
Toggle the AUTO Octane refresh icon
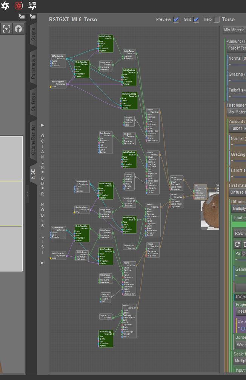point(32,5)
